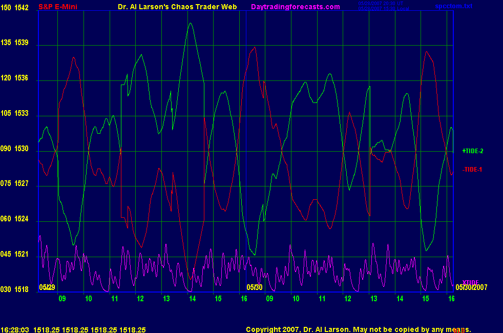Click the first 14 hour label on the time axis
503x333 pixels.
(x=192, y=298)
